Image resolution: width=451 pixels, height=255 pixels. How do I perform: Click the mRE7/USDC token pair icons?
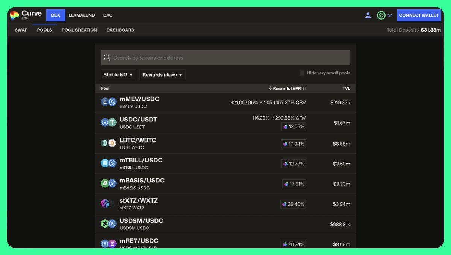(109, 244)
